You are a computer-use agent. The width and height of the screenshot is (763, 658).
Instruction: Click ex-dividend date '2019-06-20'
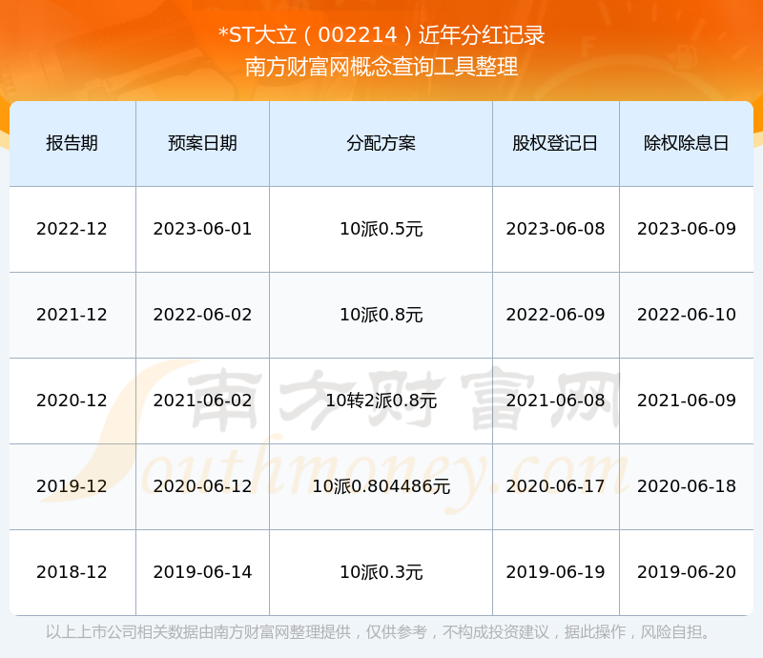coord(686,572)
